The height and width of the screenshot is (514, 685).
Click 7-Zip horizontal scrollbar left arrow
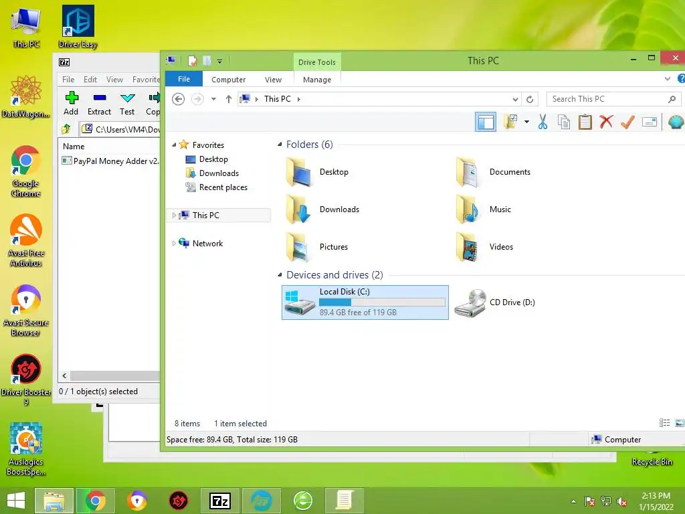tap(65, 376)
